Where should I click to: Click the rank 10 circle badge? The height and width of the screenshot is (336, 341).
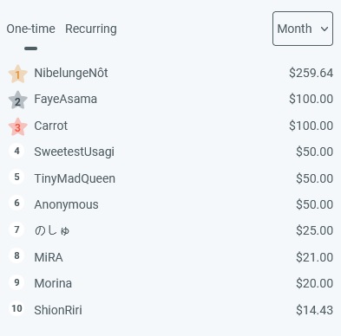(x=16, y=308)
